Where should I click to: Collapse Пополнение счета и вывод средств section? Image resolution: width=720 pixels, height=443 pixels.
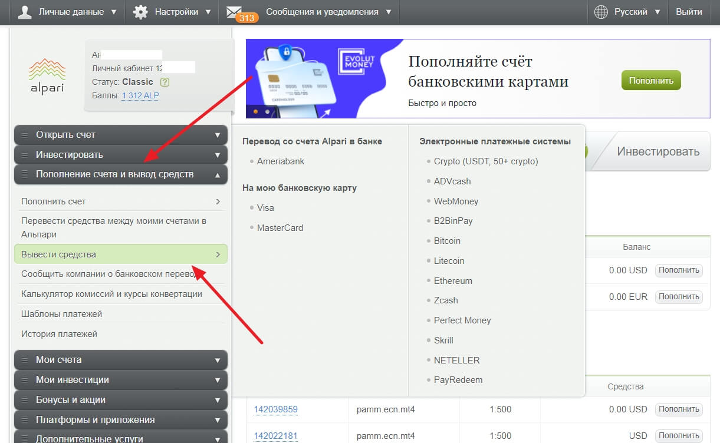tap(121, 175)
